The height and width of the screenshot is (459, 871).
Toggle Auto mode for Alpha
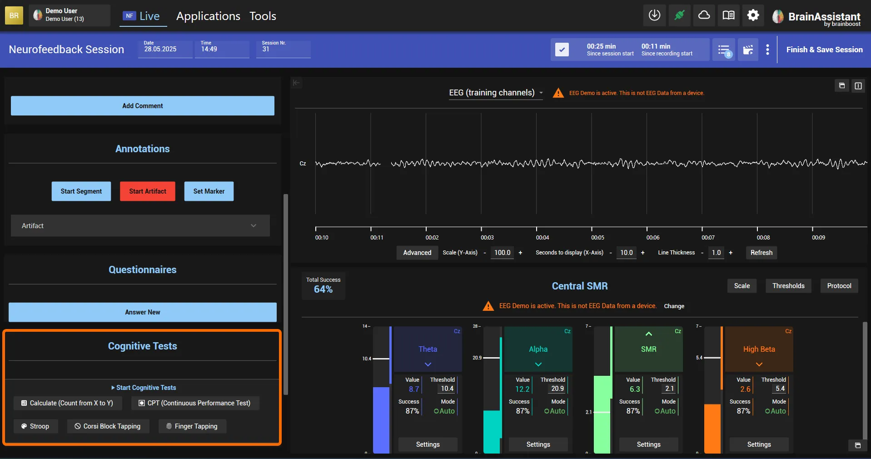(x=554, y=411)
